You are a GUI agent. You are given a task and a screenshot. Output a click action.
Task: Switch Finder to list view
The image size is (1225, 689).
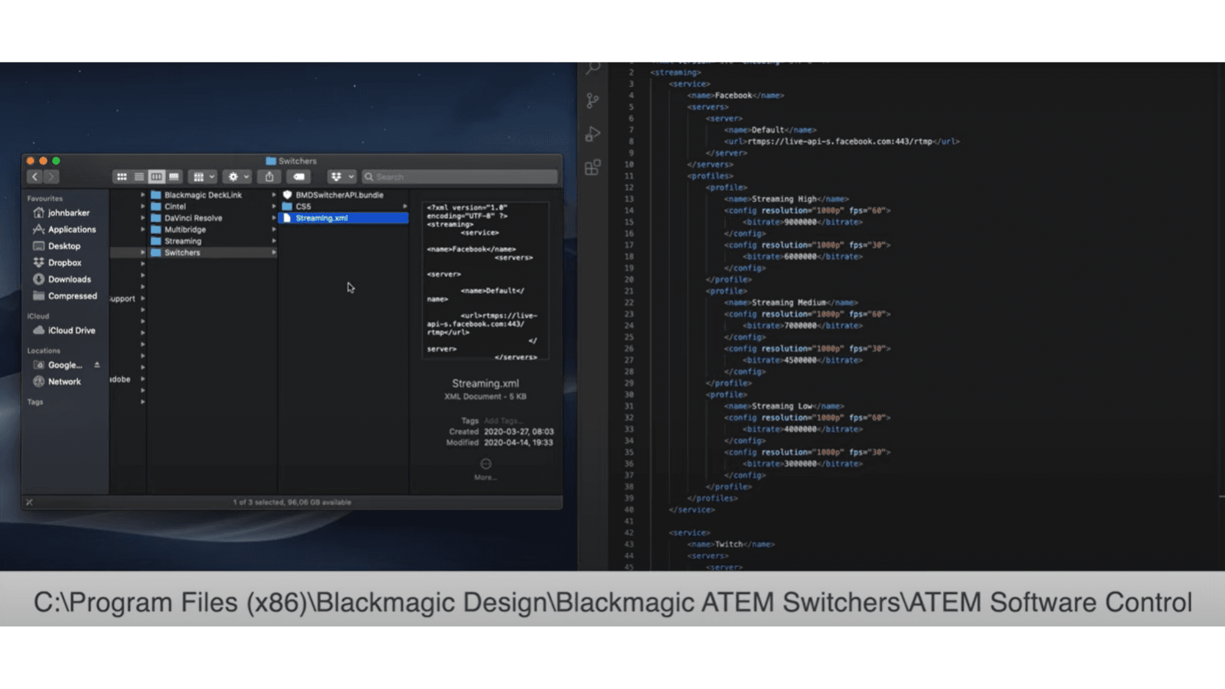pos(139,177)
